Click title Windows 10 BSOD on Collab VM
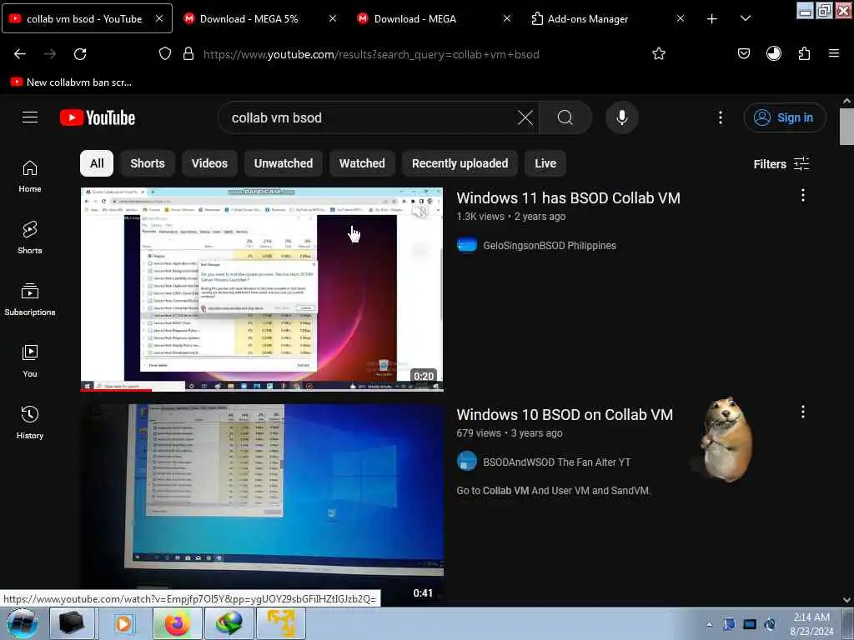The height and width of the screenshot is (640, 854). (x=565, y=415)
